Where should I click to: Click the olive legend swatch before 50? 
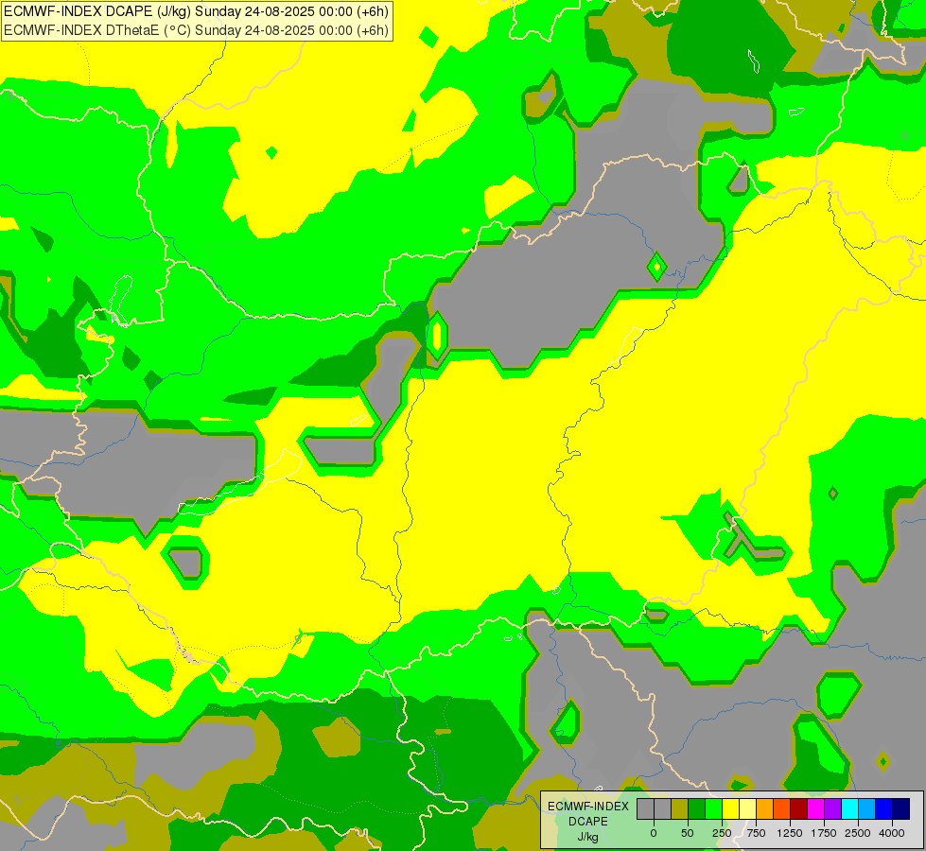(680, 809)
